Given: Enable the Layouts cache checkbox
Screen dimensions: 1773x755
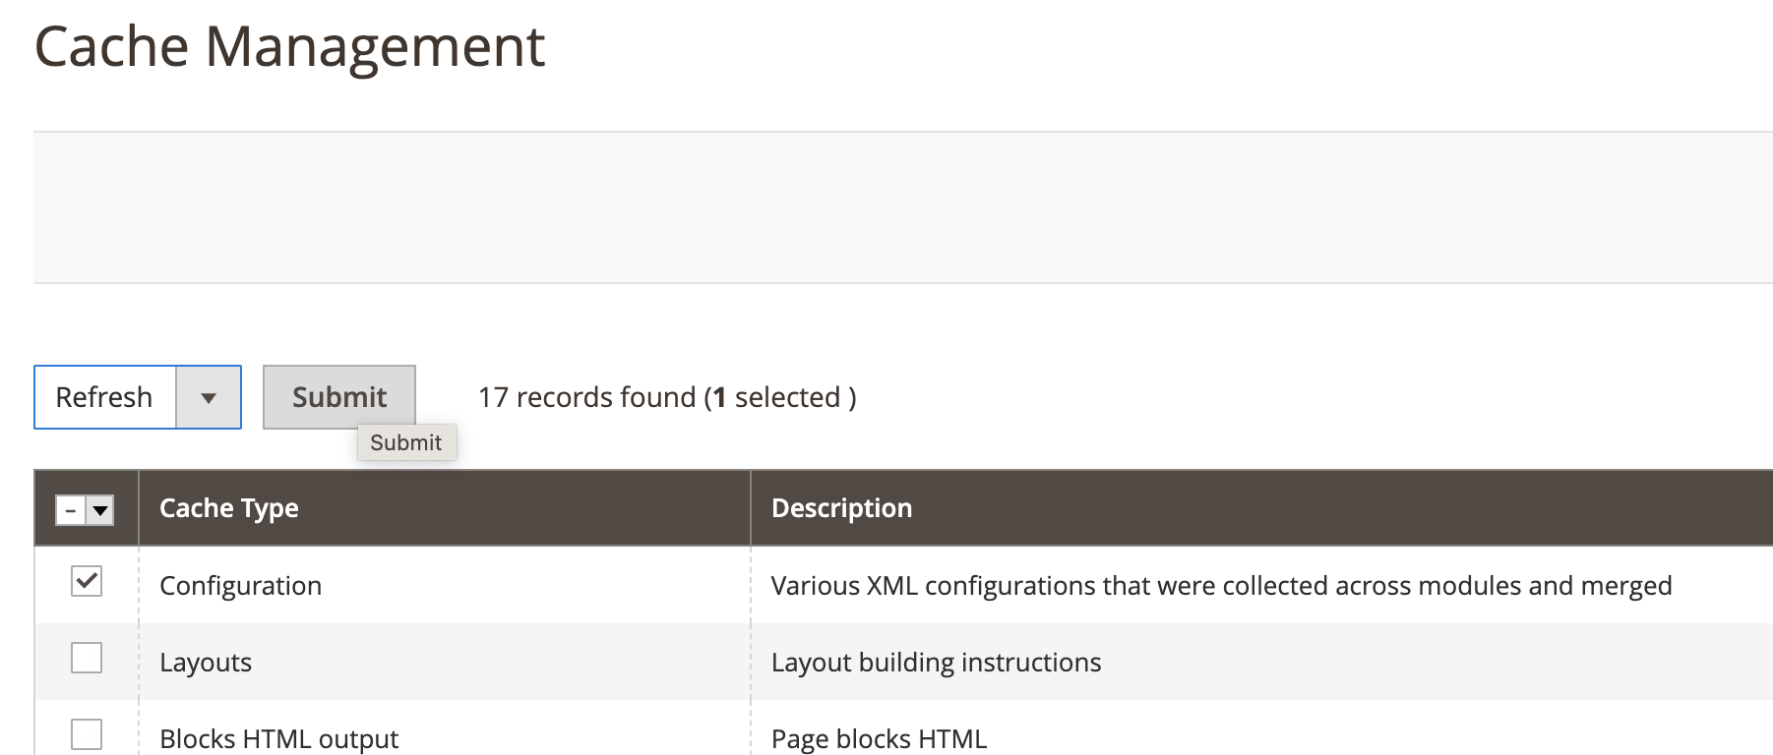Looking at the screenshot, I should pyautogui.click(x=86, y=659).
